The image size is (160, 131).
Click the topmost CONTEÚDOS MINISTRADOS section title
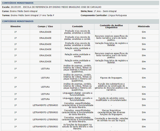point(18,3)
